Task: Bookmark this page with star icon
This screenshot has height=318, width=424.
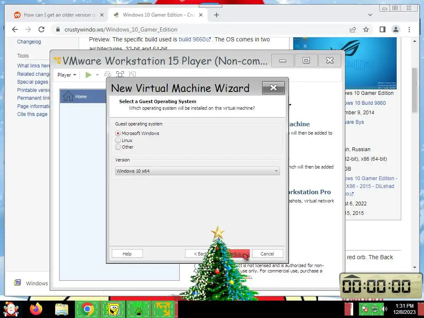Action: (366, 29)
